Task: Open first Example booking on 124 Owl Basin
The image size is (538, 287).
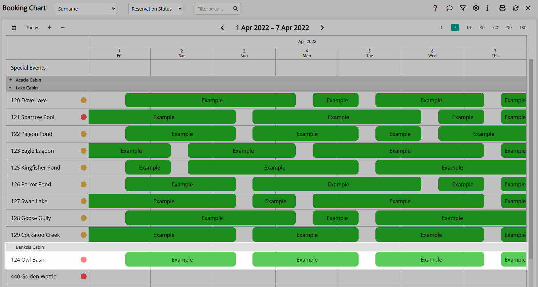Action: pos(180,259)
